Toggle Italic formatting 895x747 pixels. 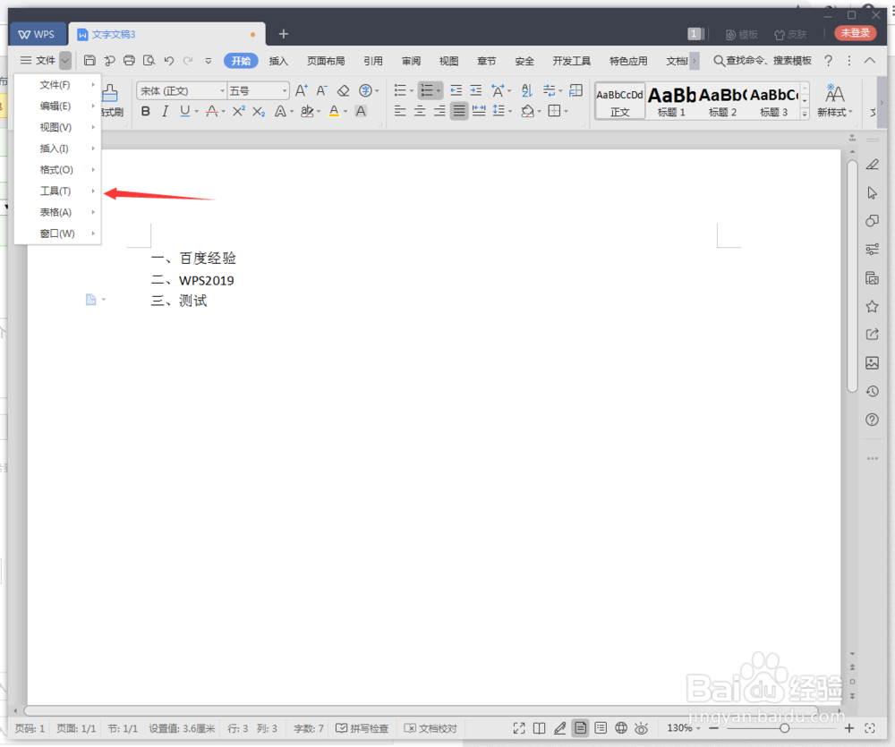pos(165,111)
